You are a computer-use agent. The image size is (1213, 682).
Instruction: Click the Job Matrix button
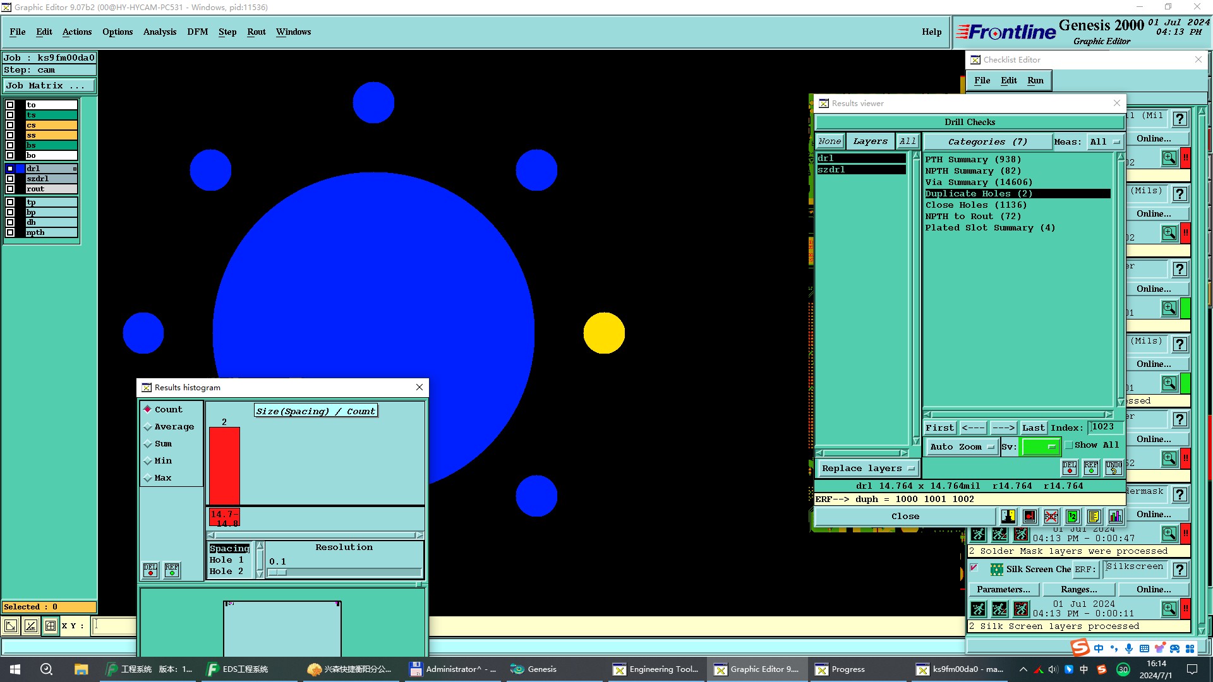[x=49, y=86]
